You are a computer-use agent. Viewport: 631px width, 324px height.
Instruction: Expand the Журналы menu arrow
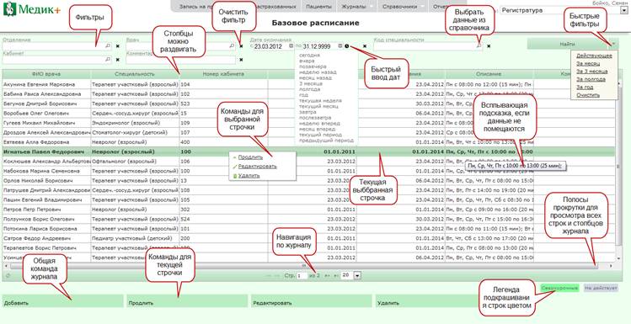371,7
